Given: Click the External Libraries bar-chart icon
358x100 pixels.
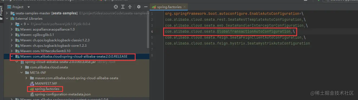Looking at the screenshot, I should (12, 19).
